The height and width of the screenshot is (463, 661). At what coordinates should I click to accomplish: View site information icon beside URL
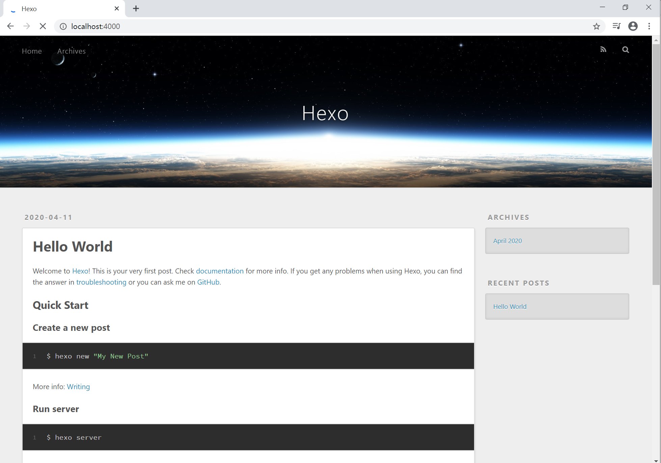(63, 26)
